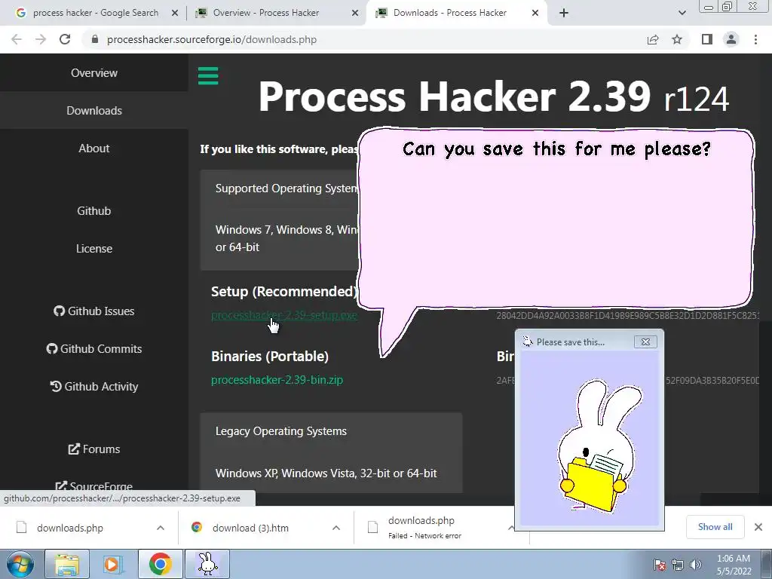
Task: Click the Setup (Recommended) heading
Action: coord(284,292)
